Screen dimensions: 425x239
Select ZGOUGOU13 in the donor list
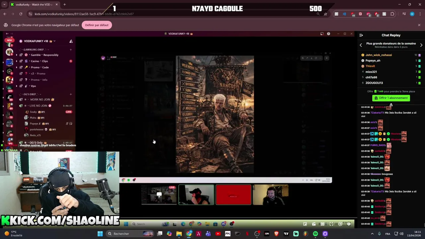coord(374,83)
